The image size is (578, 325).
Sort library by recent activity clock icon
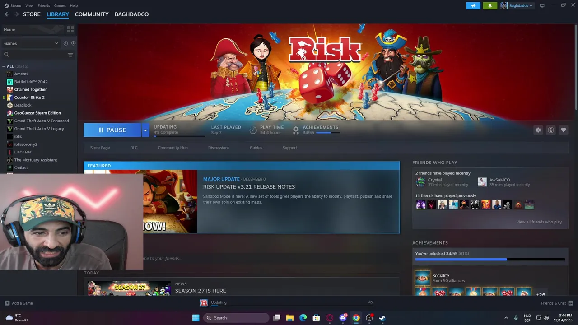point(65,43)
